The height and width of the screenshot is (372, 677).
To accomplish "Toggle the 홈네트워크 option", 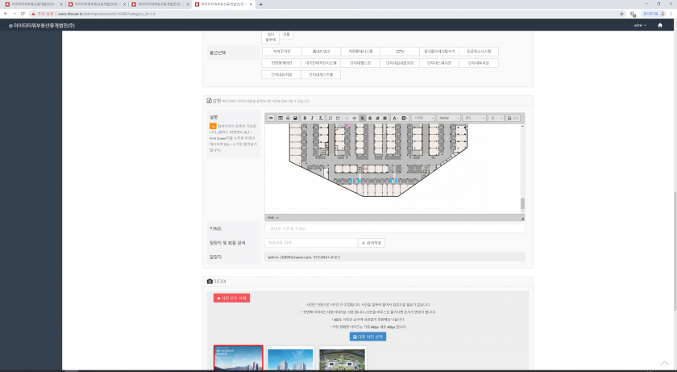I will (x=321, y=51).
